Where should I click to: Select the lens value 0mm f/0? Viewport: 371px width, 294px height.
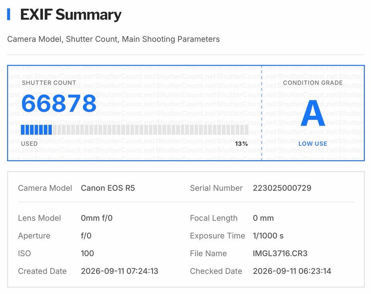pyautogui.click(x=97, y=218)
